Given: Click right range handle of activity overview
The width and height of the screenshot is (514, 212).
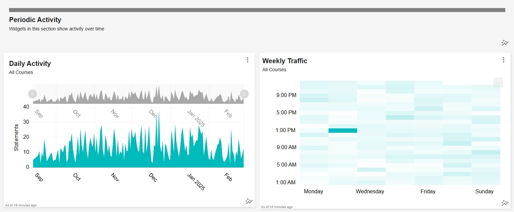Looking at the screenshot, I should [x=244, y=94].
